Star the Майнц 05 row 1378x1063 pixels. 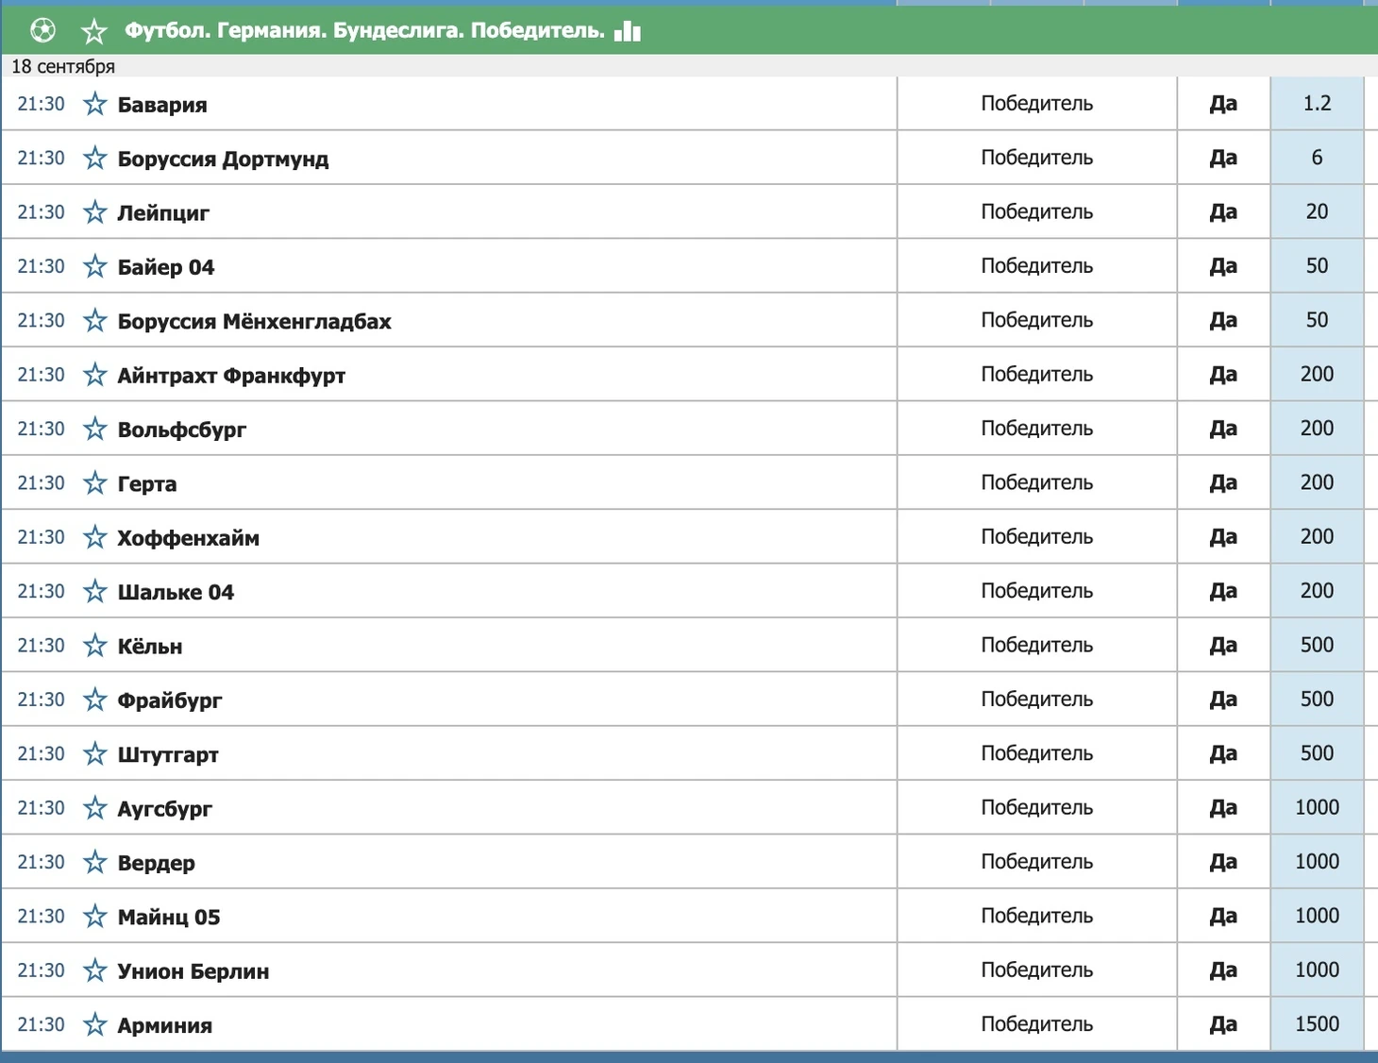[x=95, y=917]
